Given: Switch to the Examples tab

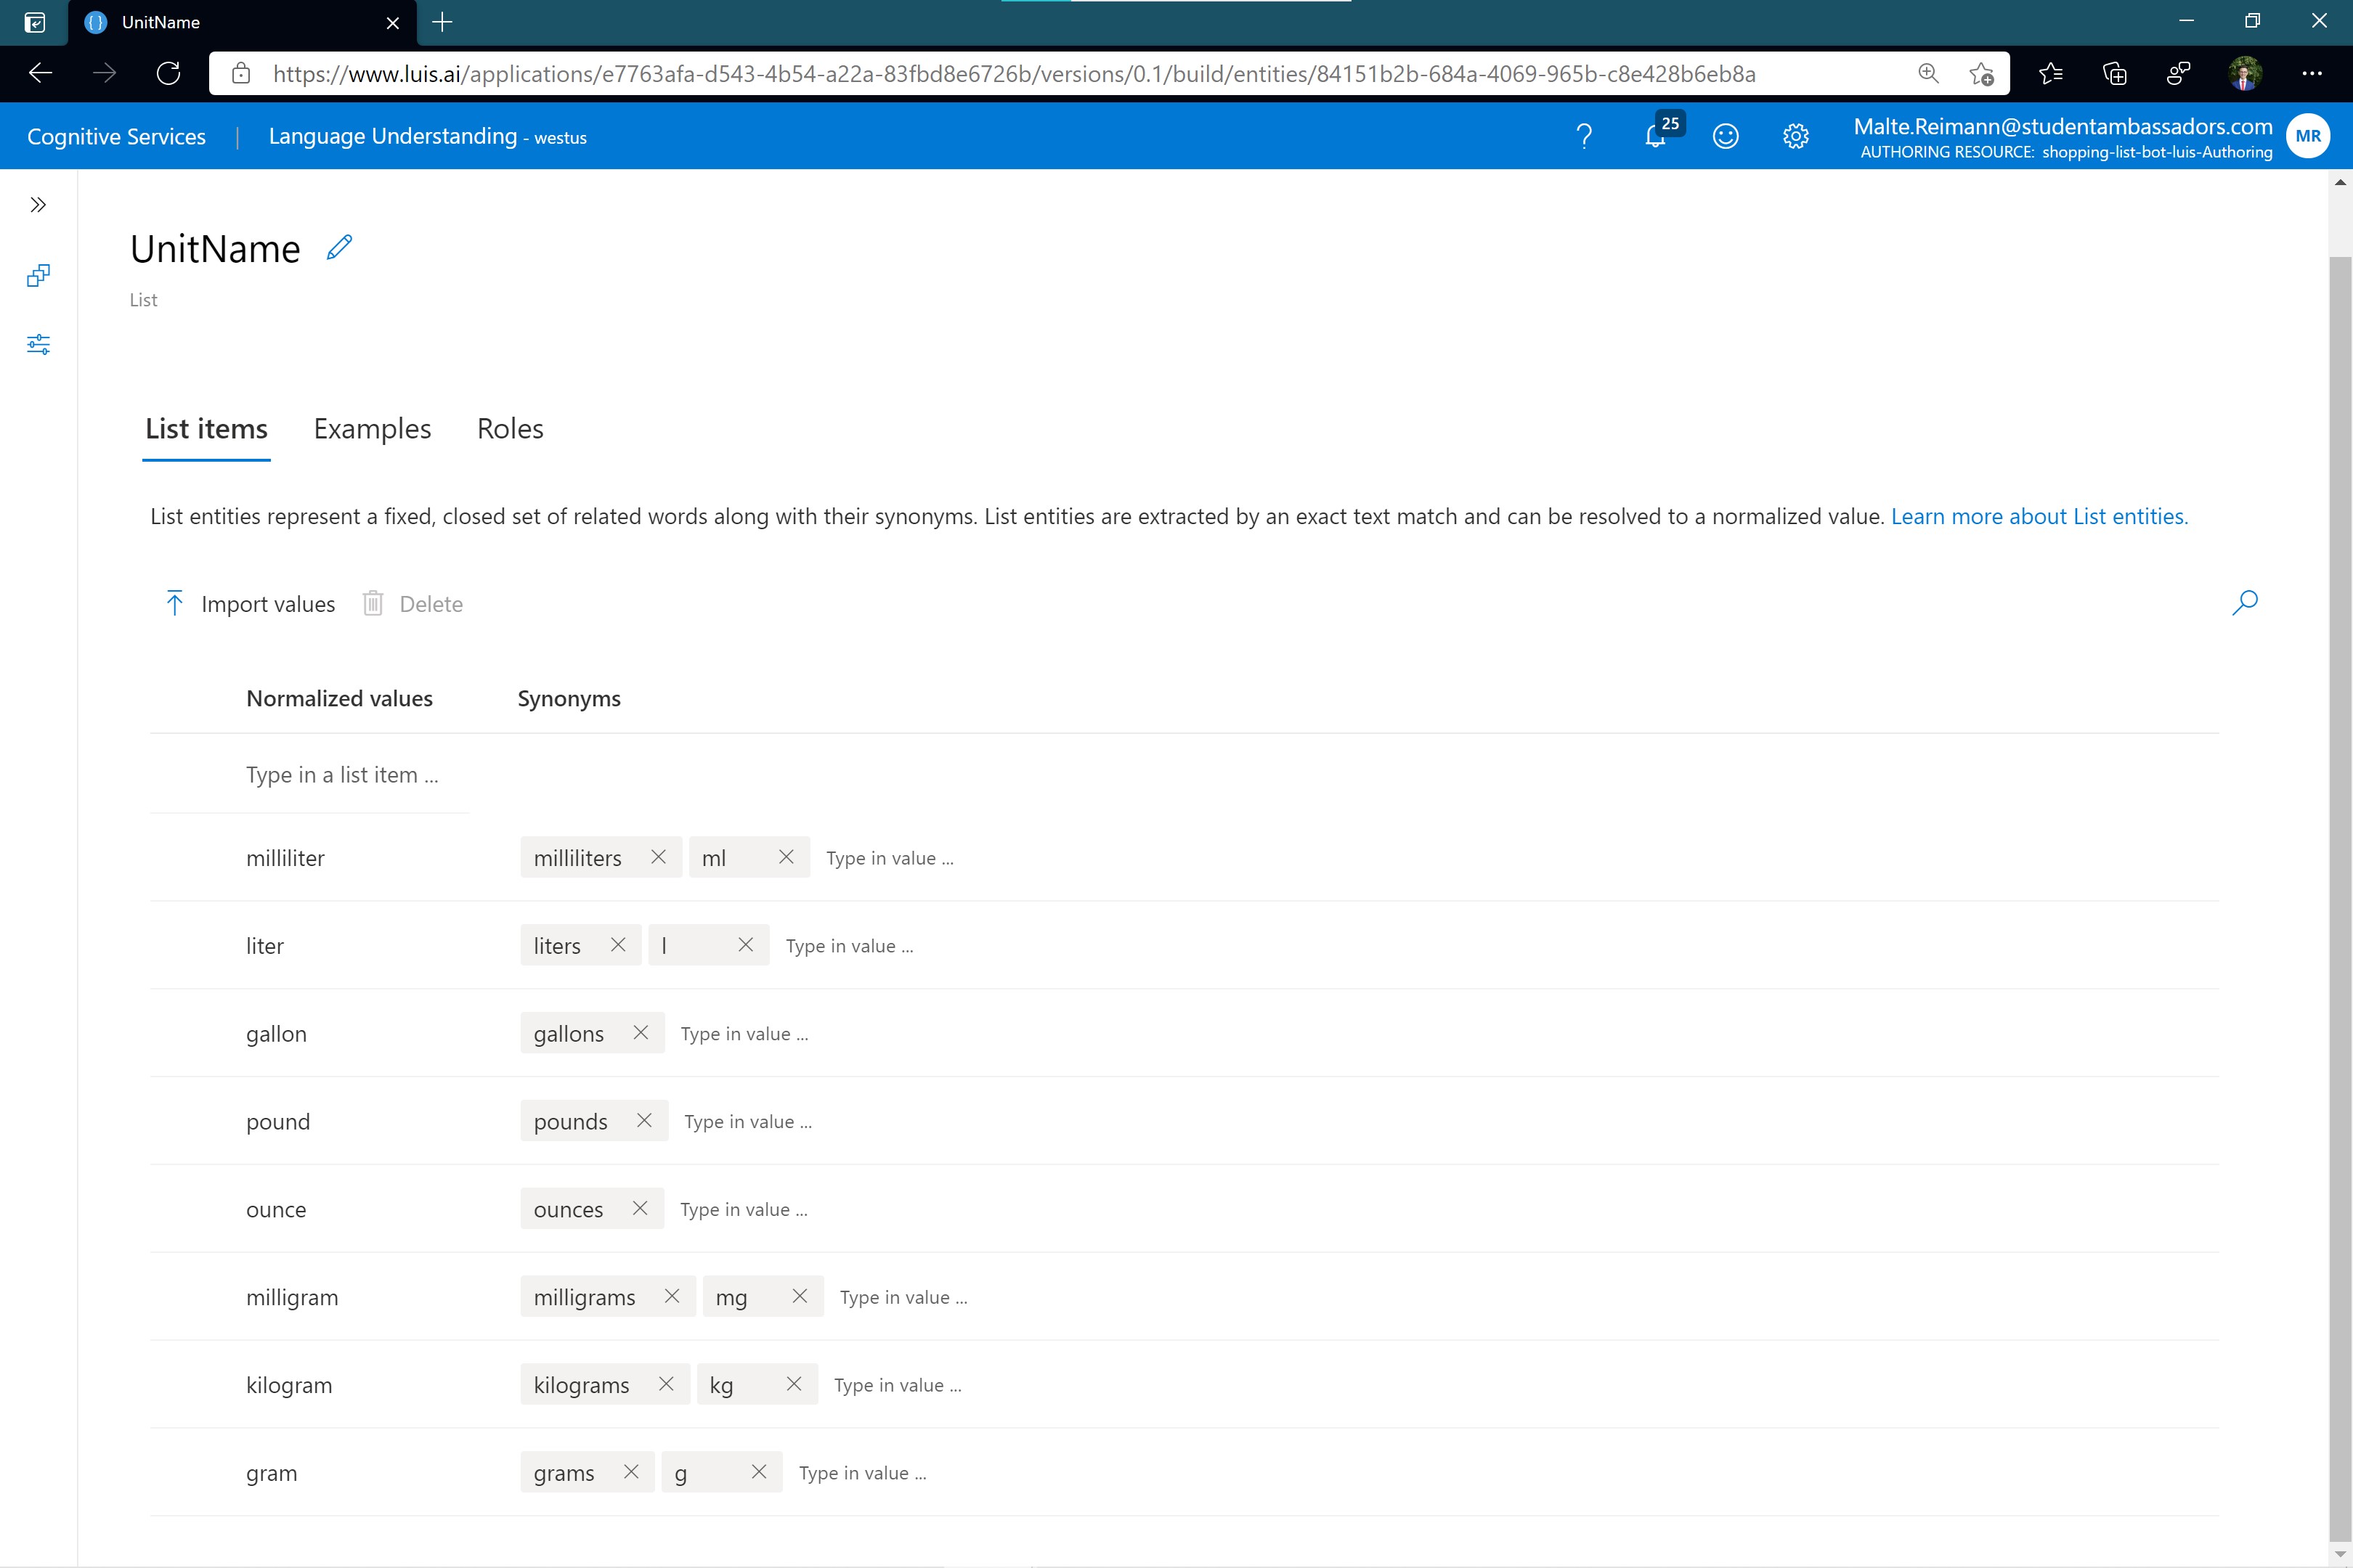Looking at the screenshot, I should pyautogui.click(x=372, y=429).
